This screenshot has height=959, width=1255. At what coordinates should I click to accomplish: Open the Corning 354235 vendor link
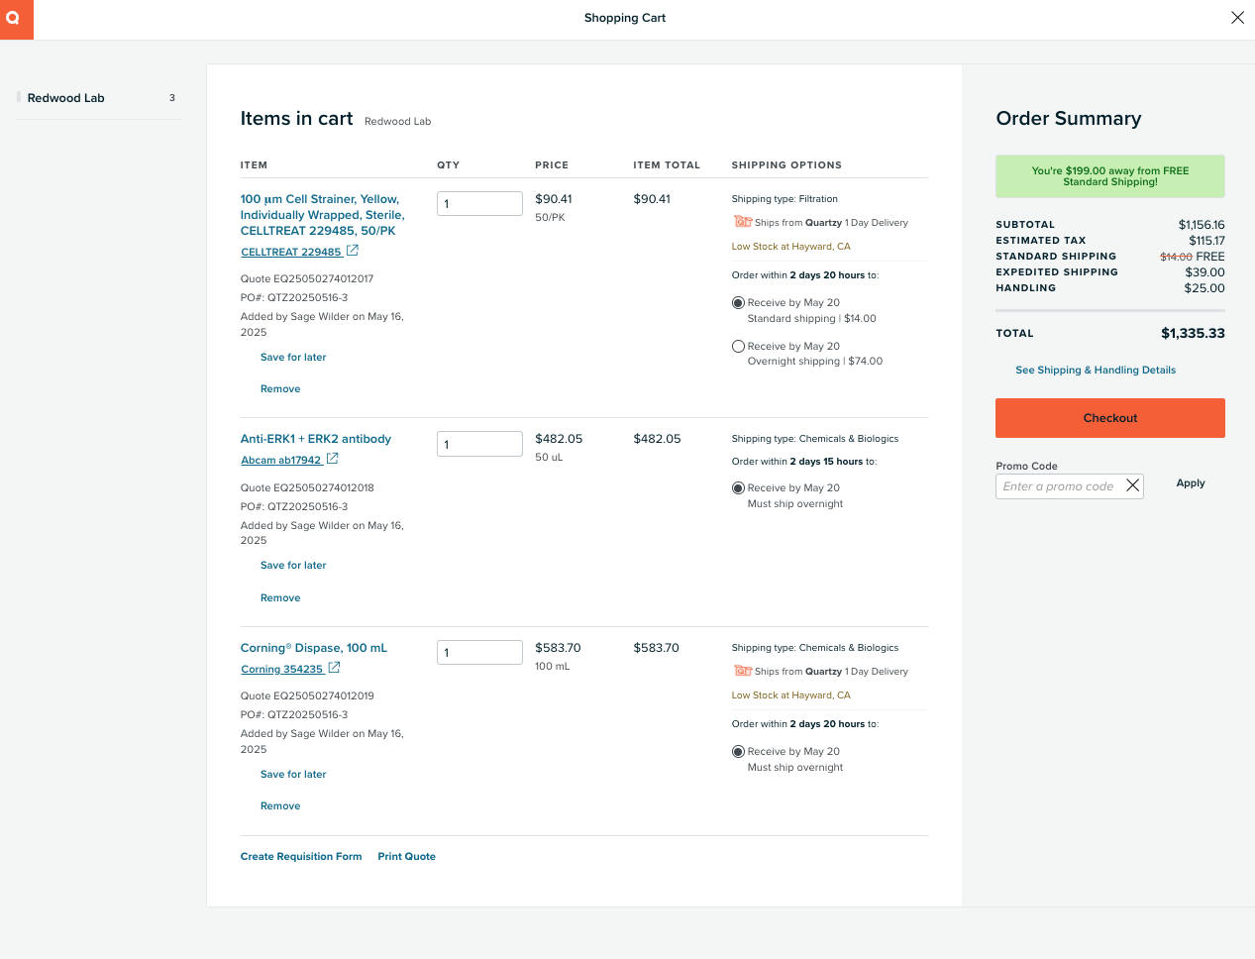click(282, 669)
